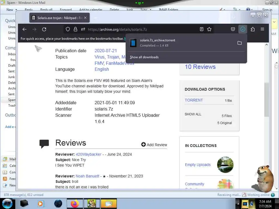Show solaris.7z_archive.torrent in folder

pyautogui.click(x=239, y=43)
